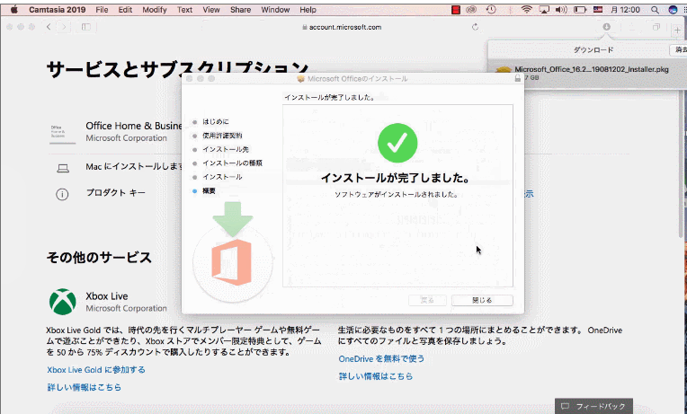Open the Safari share button

(631, 27)
